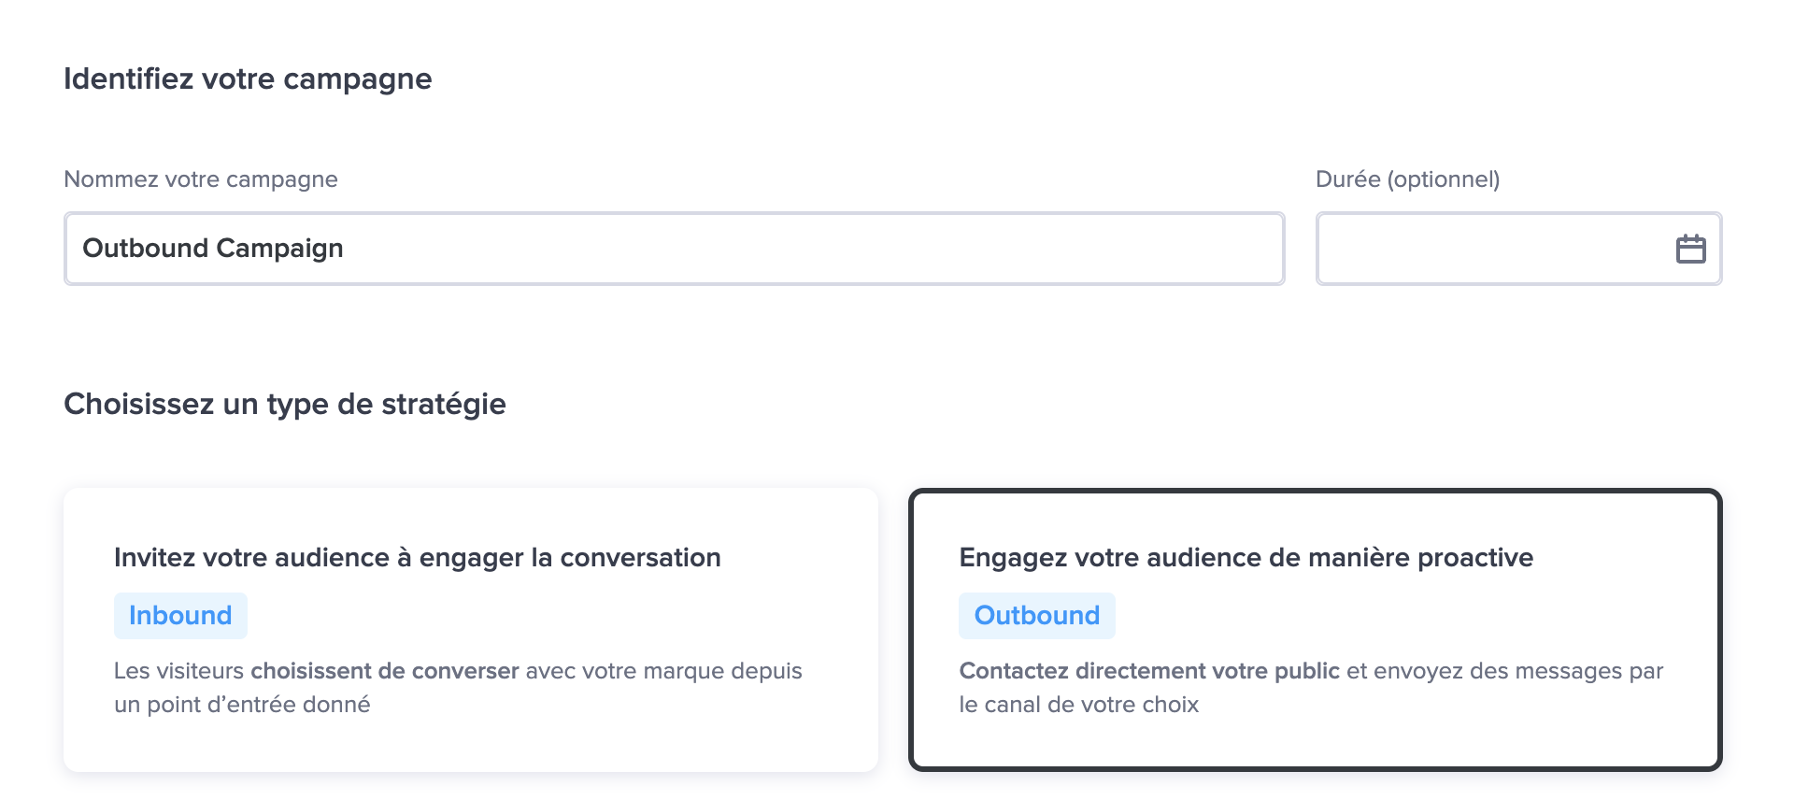Screen dimensions: 1794x800
Task: Click the 'Outbound Campaign' text in the name field
Action: [x=213, y=249]
